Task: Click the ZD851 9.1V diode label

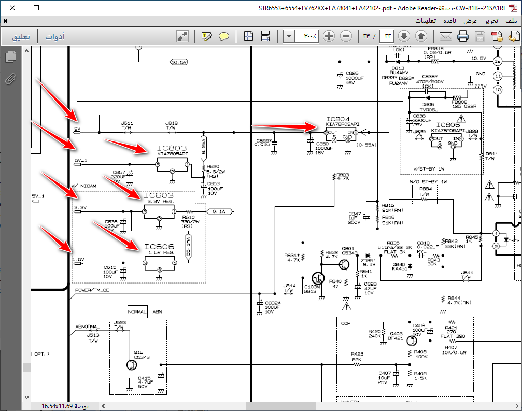Action: click(x=369, y=263)
